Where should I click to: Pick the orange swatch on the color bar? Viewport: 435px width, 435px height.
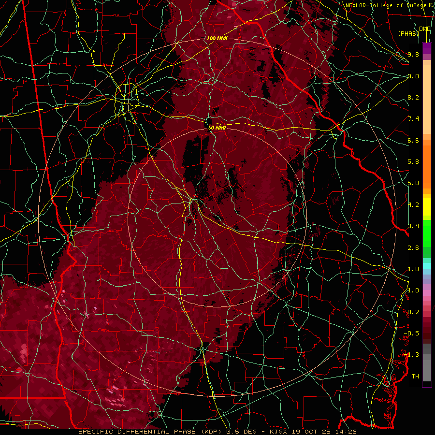pos(427,166)
